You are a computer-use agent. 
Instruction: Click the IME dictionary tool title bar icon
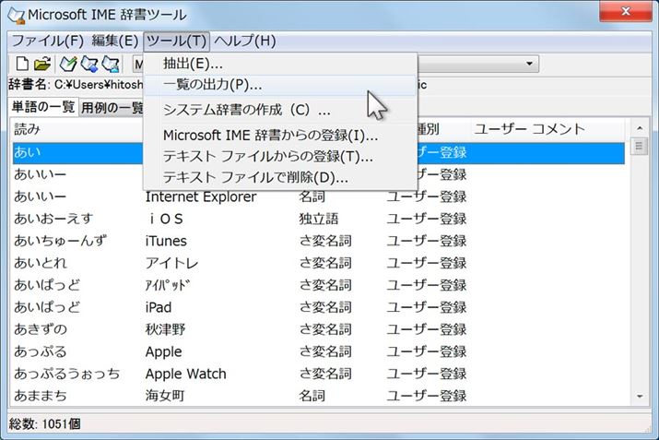pos(17,15)
